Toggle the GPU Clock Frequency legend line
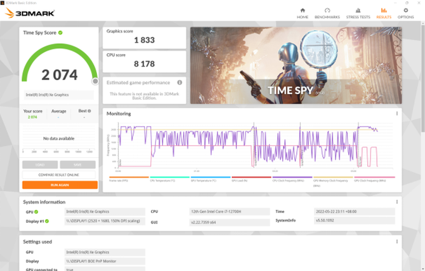Viewport: 425px width, 271px height. click(374, 179)
